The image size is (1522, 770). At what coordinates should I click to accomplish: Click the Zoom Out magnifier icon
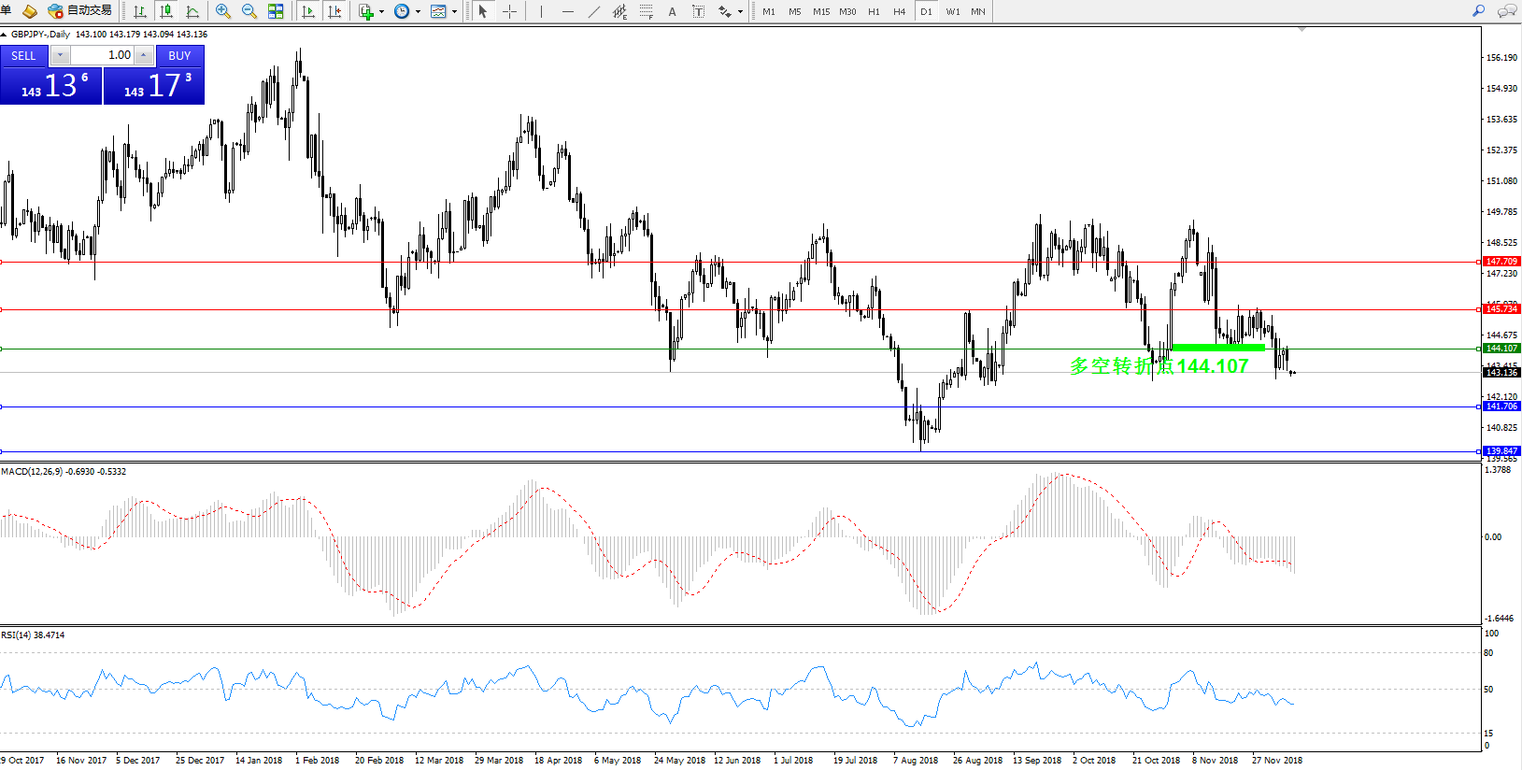(249, 11)
